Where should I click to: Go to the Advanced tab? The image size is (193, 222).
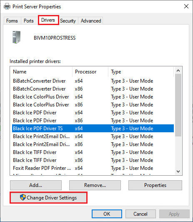click(91, 21)
